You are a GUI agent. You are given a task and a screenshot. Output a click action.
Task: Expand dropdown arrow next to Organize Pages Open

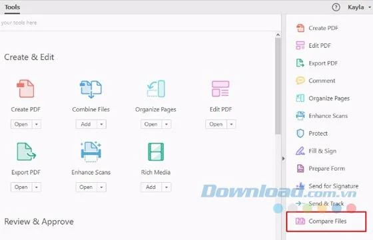point(167,124)
